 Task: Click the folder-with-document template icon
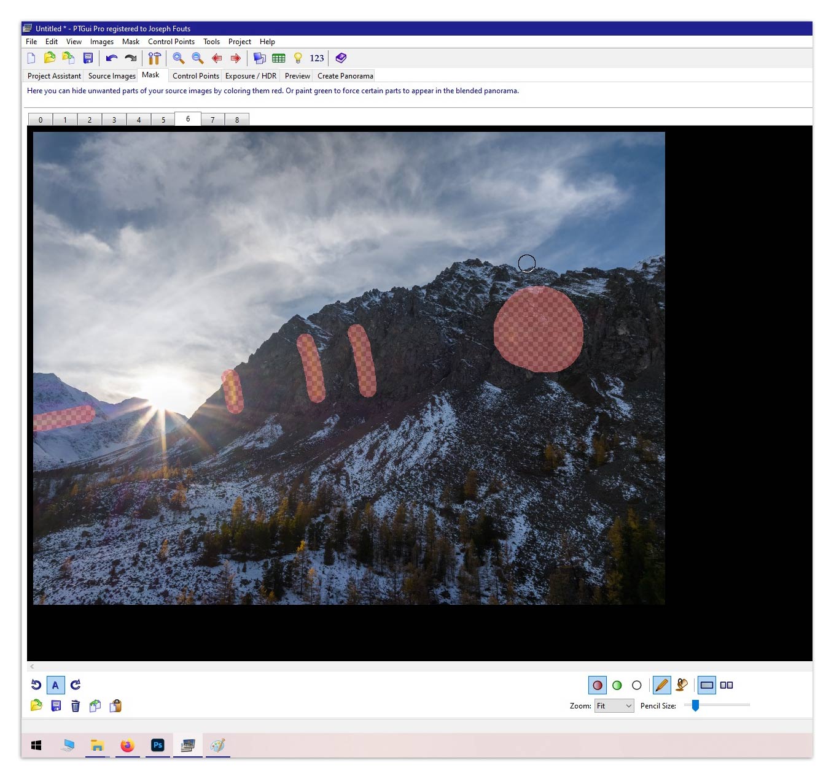[68, 58]
